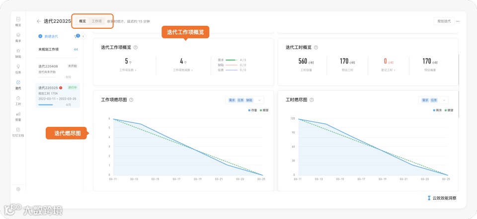
Task: Click help icon beside 工时燃尽图
Action: pos(312,100)
